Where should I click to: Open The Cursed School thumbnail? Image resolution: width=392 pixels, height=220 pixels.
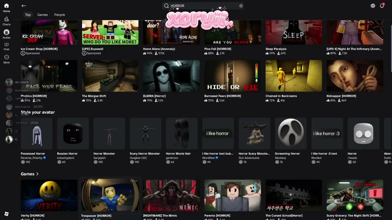pyautogui.click(x=294, y=195)
